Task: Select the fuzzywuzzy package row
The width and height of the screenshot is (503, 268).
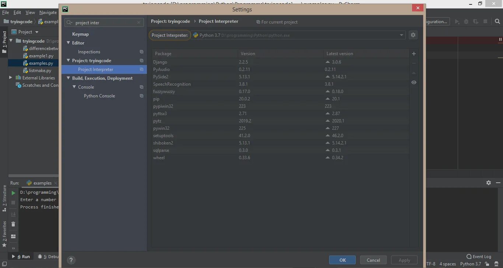Action: click(x=281, y=92)
